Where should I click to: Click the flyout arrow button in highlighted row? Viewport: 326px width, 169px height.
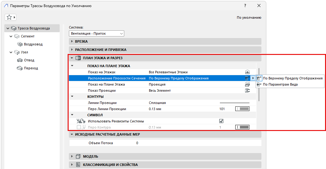click(x=253, y=78)
